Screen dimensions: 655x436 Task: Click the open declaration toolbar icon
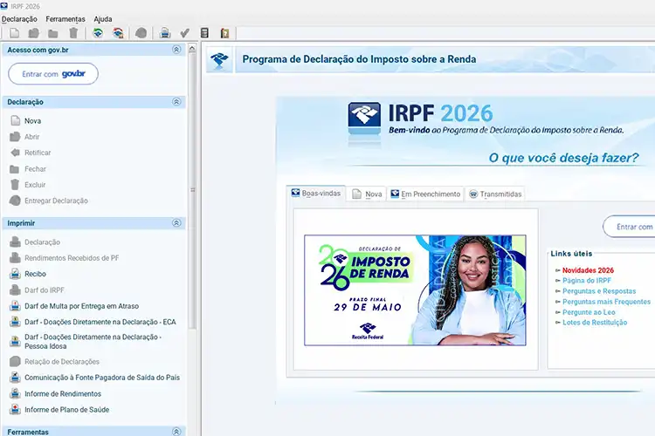coord(34,33)
